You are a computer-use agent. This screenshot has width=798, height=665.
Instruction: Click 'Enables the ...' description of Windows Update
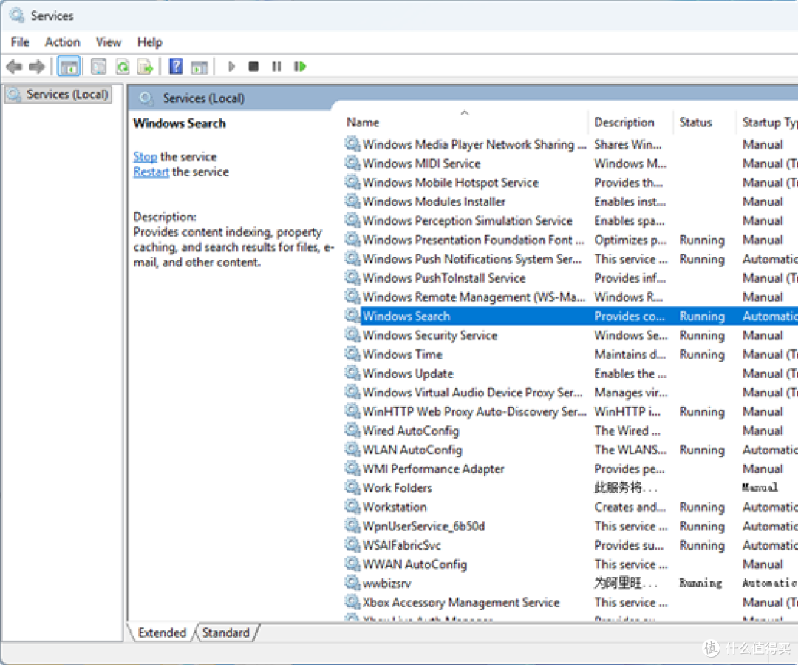click(630, 374)
